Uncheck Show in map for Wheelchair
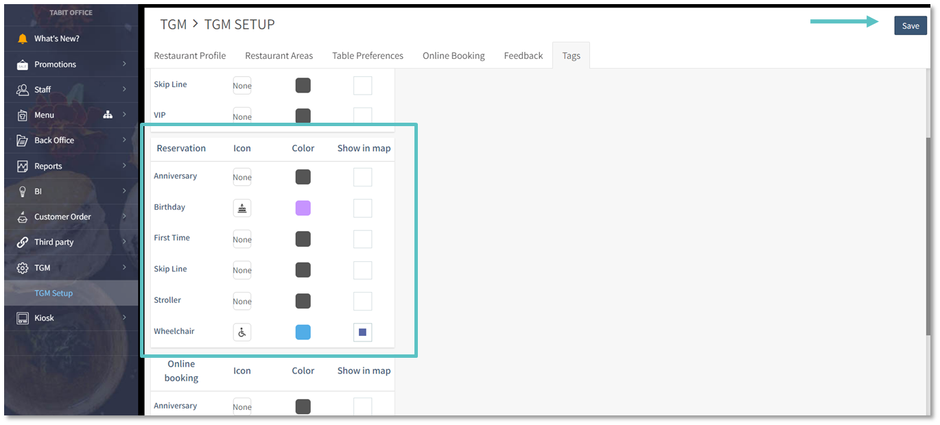The image size is (940, 425). tap(362, 332)
